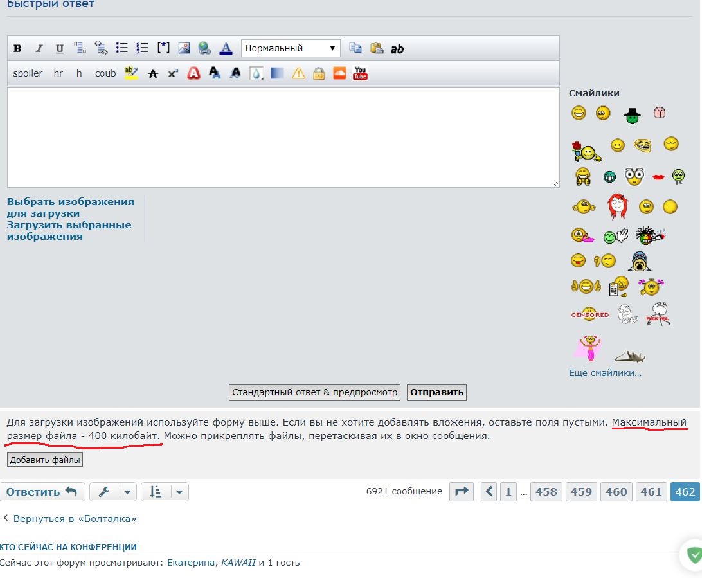Toggle bold text formatting
The image size is (702, 578).
(18, 48)
